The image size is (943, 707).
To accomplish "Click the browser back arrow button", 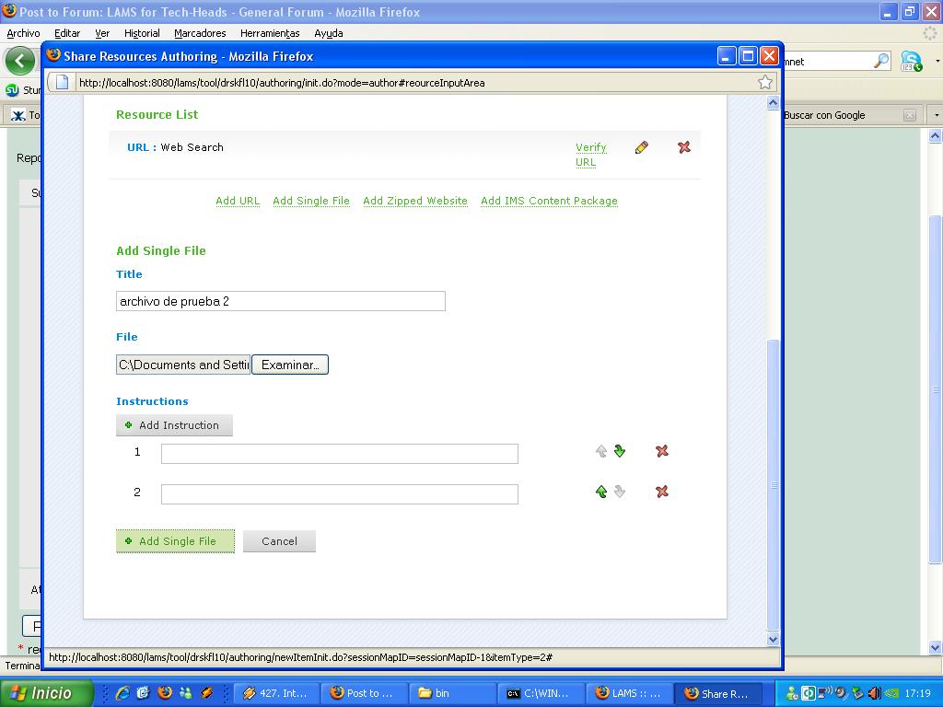I will pos(20,62).
